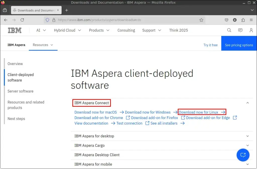
Task: Select Client-deployed software in the sidebar
Action: tap(21, 77)
